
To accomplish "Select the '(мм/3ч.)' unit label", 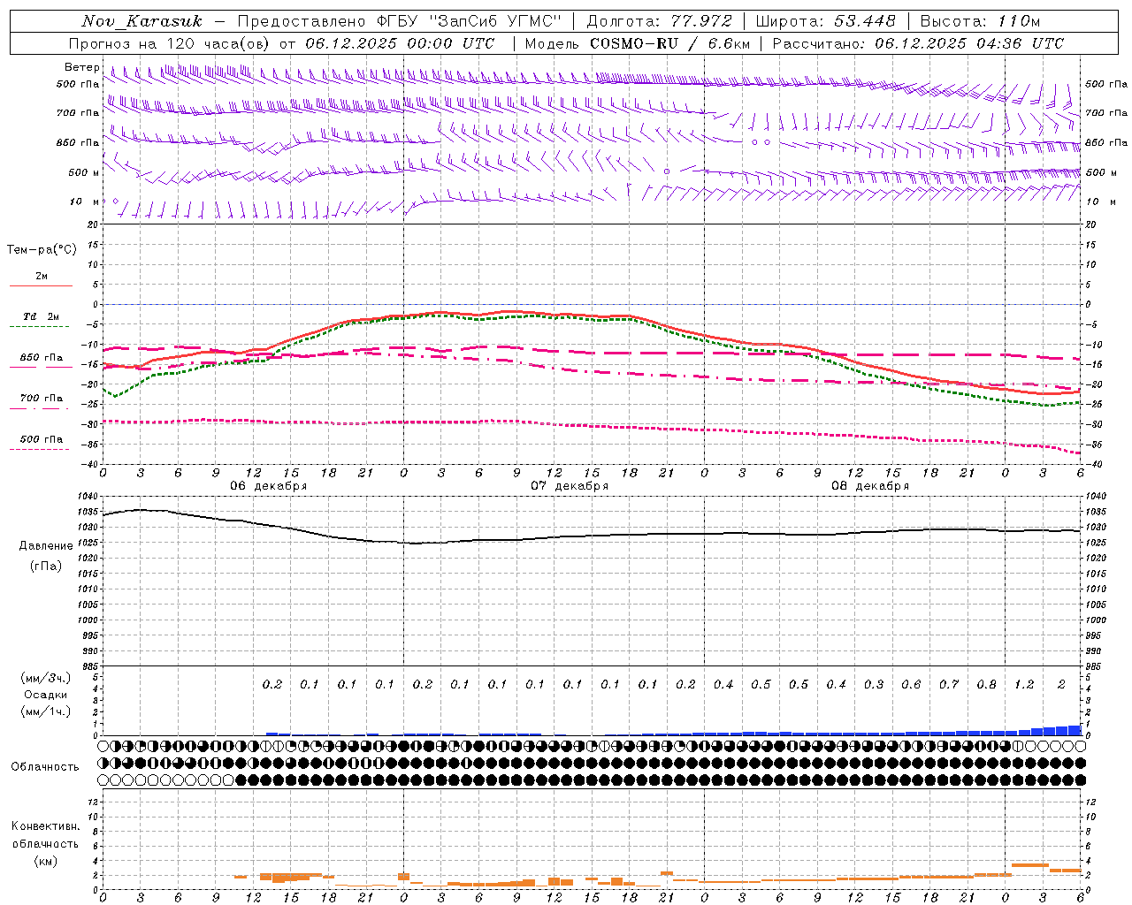I will tap(45, 678).
